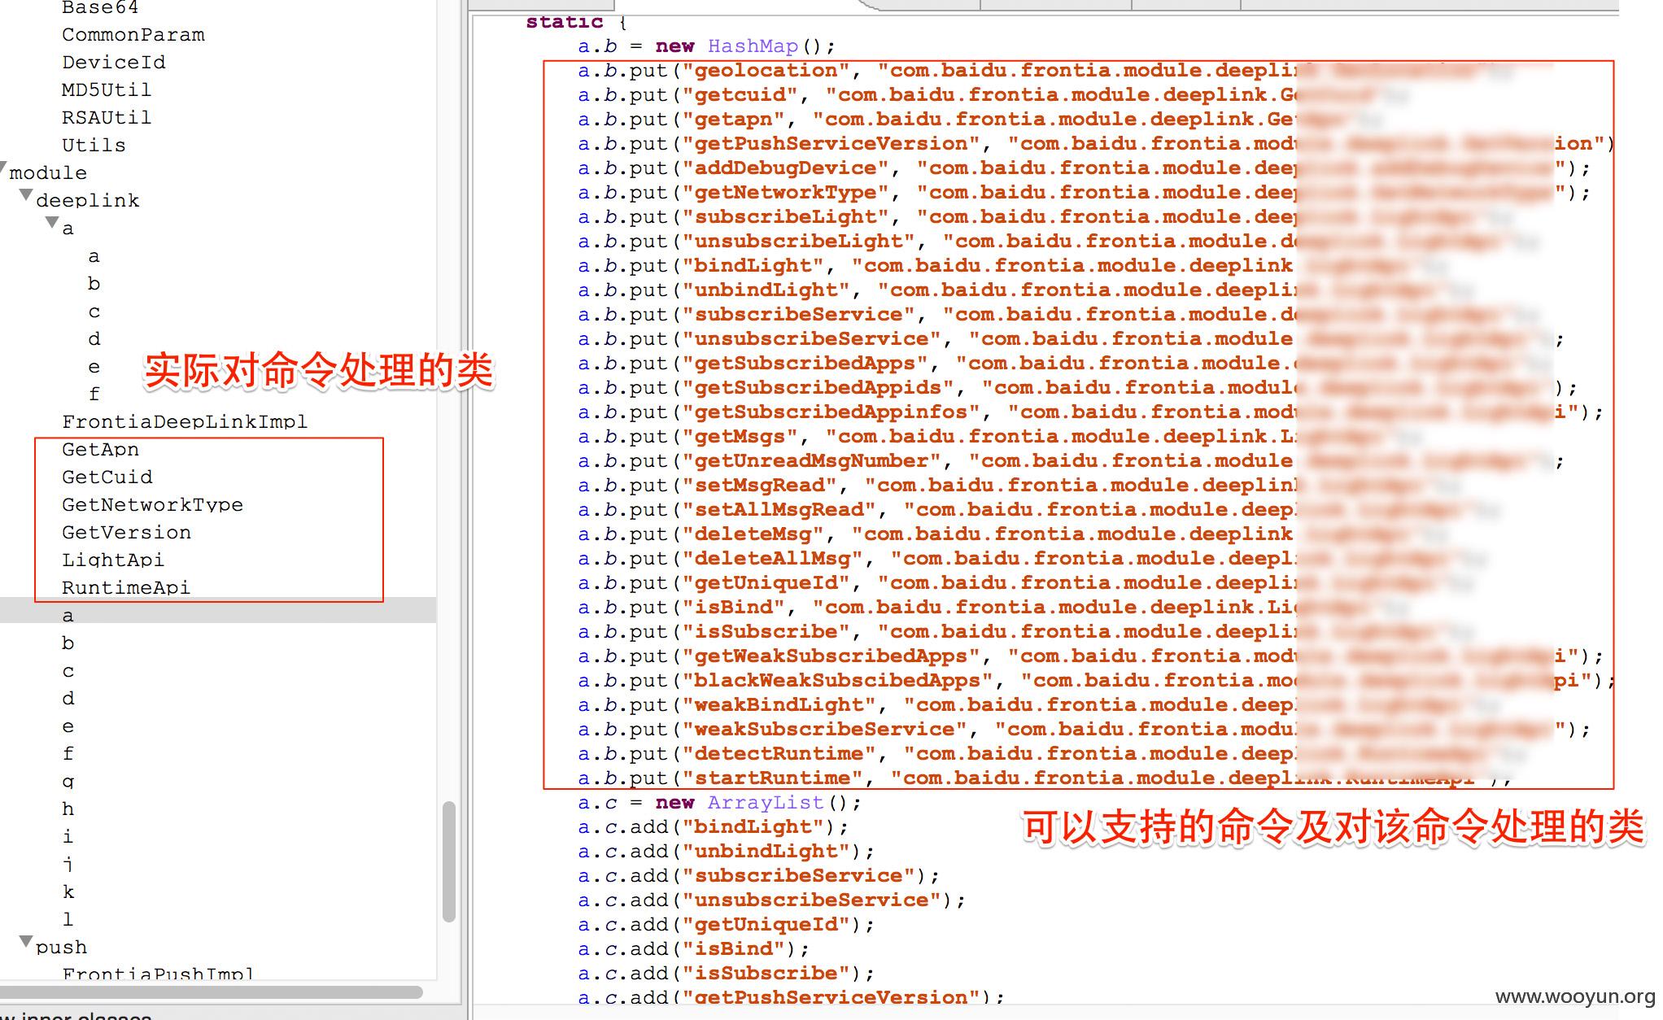Select the DeviceId class
The height and width of the screenshot is (1020, 1663).
coord(114,63)
